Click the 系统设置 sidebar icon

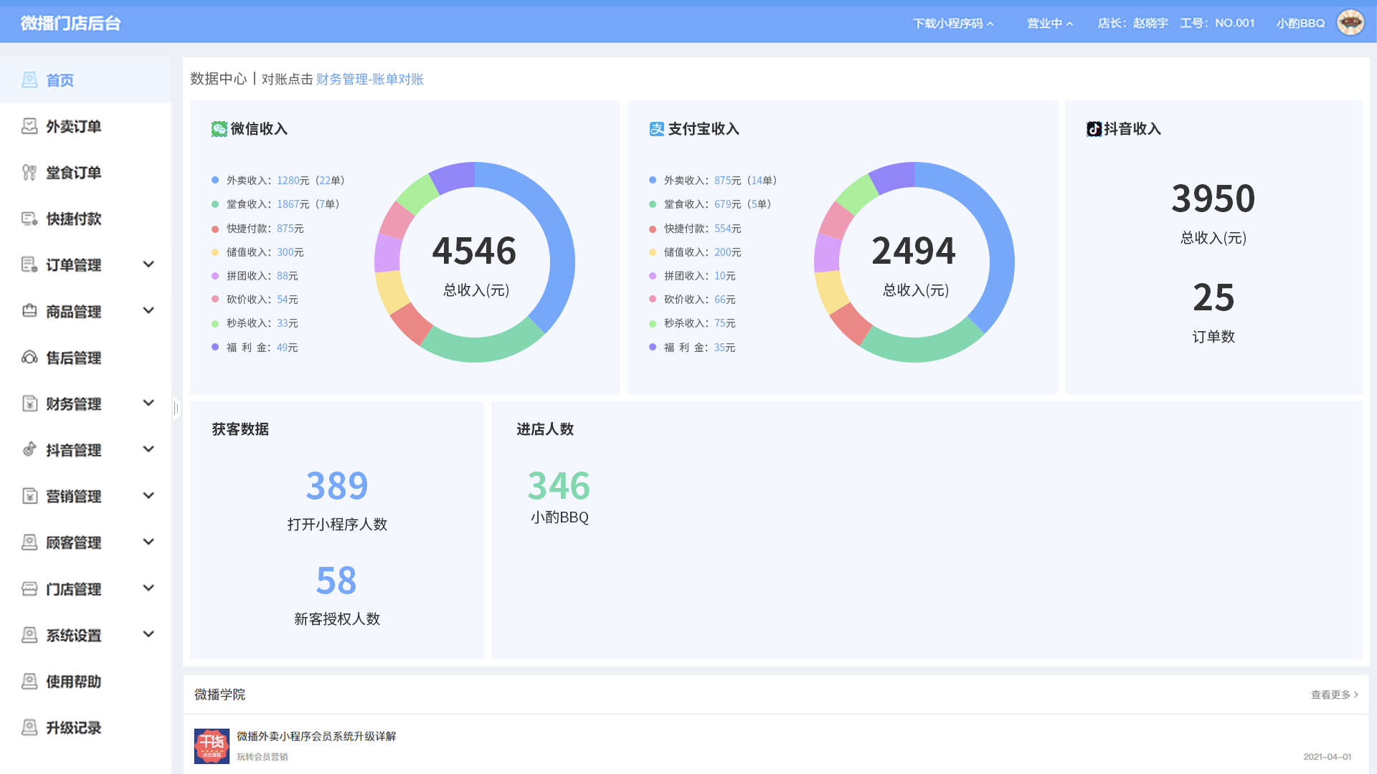(29, 634)
